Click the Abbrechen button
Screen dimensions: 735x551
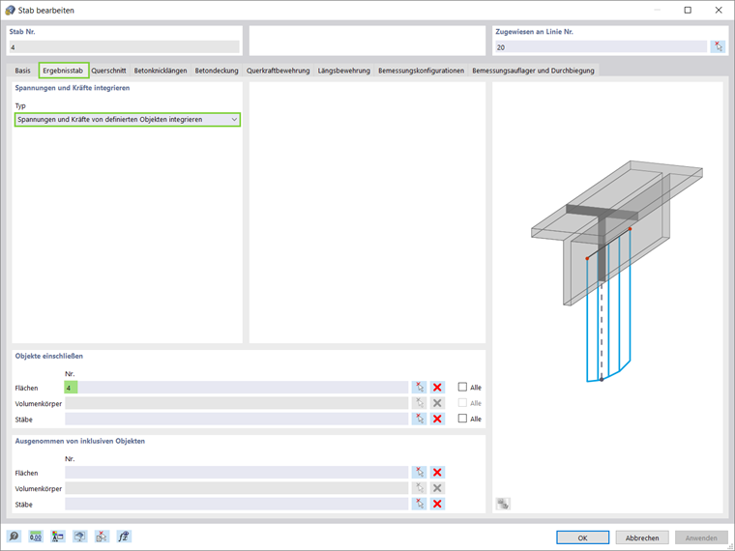(x=642, y=537)
